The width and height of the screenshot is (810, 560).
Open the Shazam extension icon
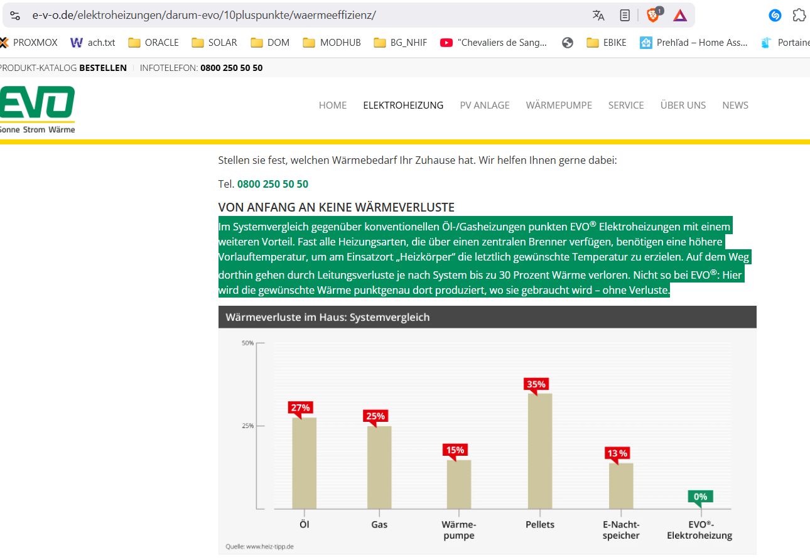pyautogui.click(x=775, y=16)
